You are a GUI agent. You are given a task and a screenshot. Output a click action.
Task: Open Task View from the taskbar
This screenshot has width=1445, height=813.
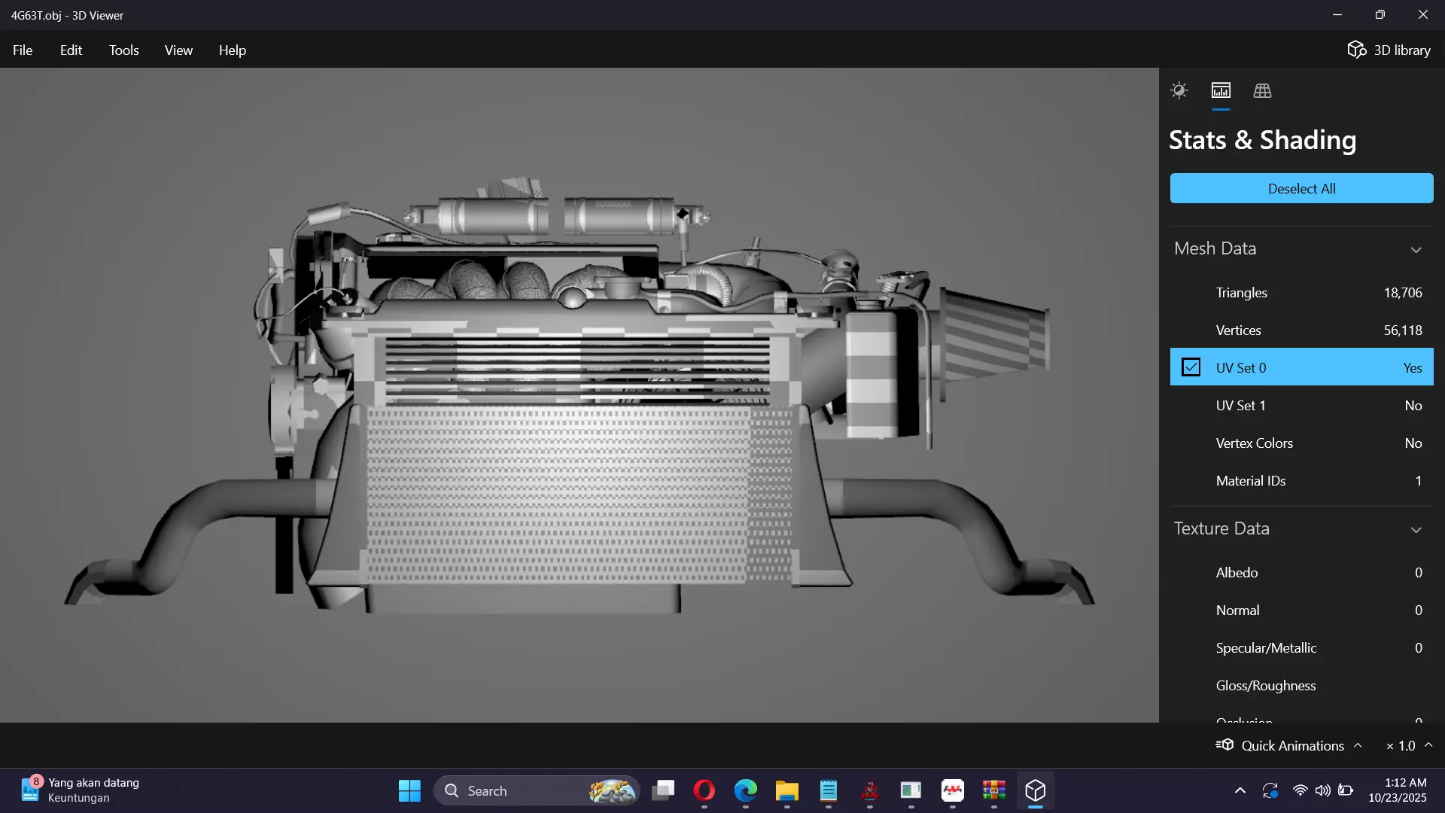coord(663,790)
